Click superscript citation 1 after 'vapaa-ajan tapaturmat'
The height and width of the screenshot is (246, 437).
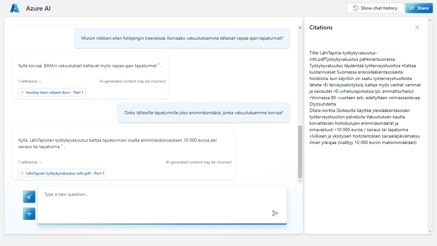pos(159,65)
